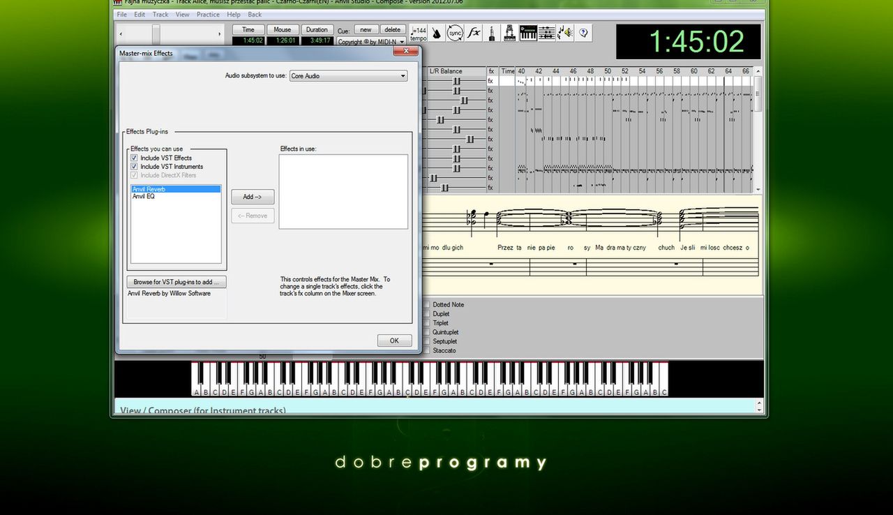Toggle Include VST Effects checkbox
The height and width of the screenshot is (515, 893).
tap(134, 158)
